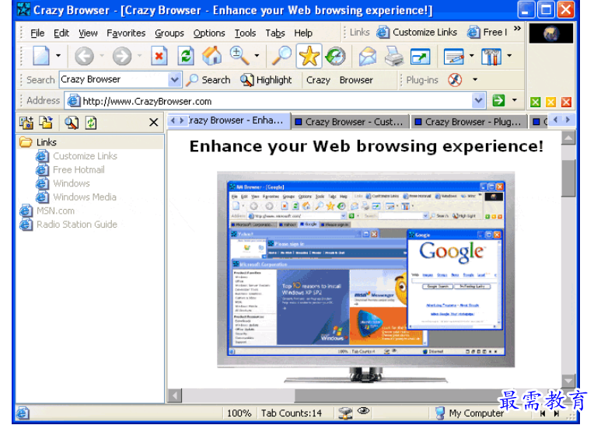594x425 pixels.
Task: Click the eye icon in status bar
Action: [x=363, y=411]
